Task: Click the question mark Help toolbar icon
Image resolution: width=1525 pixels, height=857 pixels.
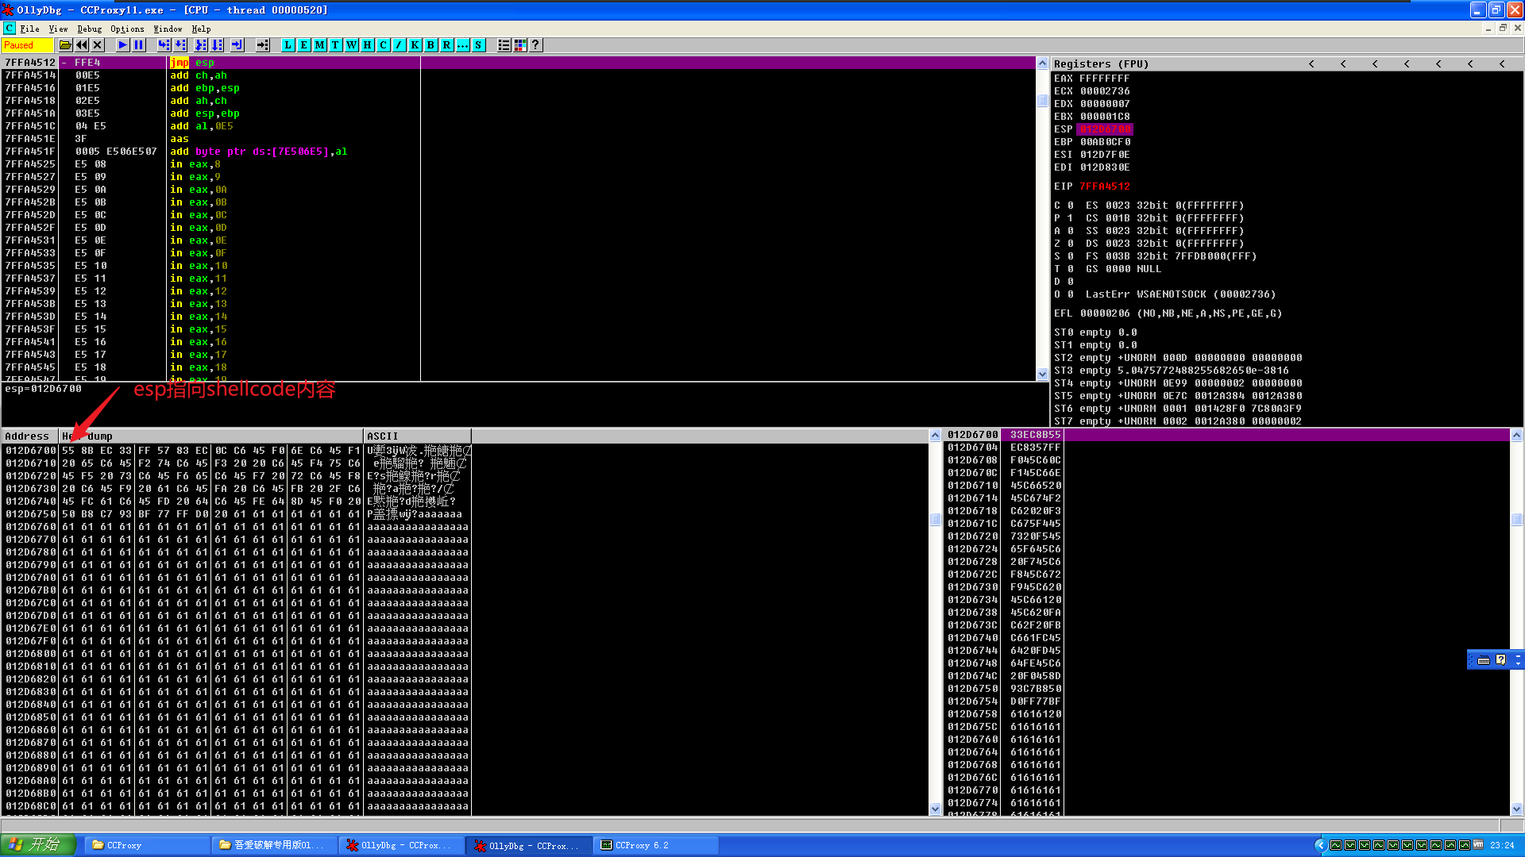Action: pos(536,45)
